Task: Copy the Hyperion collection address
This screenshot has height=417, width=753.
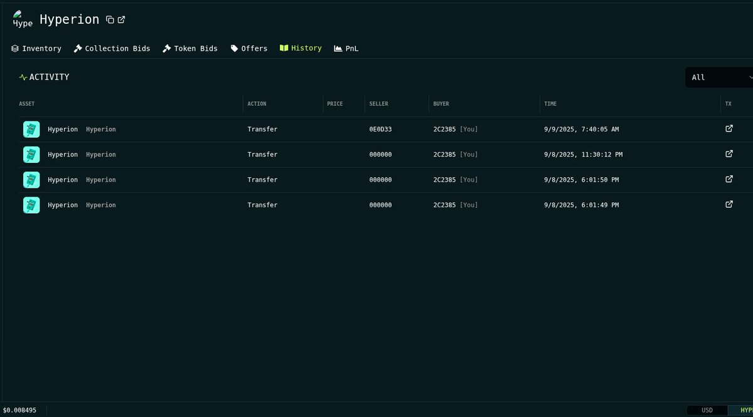Action: coord(110,19)
